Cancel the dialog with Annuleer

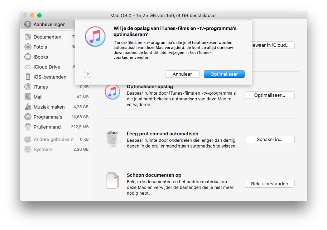182,74
